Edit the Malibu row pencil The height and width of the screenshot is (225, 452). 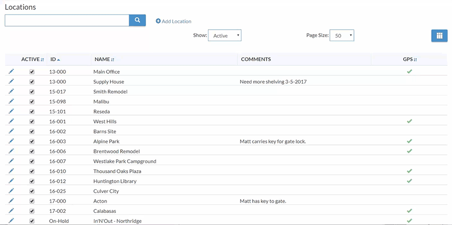[x=11, y=101]
